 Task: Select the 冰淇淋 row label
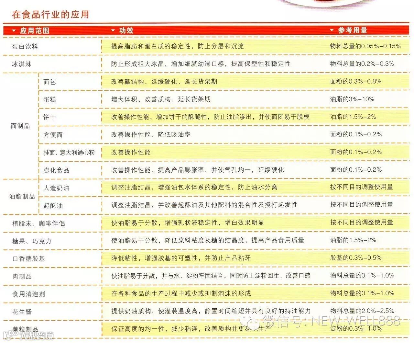pyautogui.click(x=22, y=64)
